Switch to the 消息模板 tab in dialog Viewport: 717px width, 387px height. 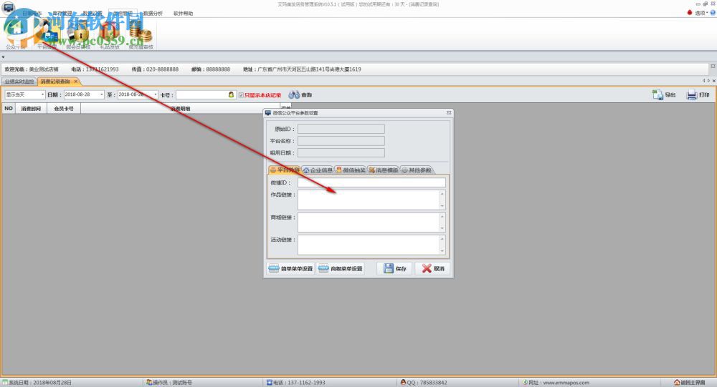click(383, 170)
